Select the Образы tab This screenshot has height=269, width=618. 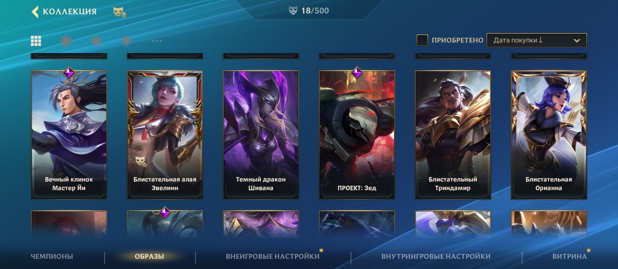[149, 256]
